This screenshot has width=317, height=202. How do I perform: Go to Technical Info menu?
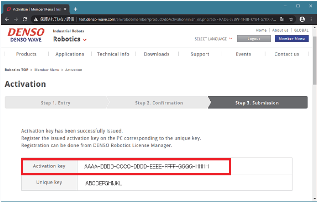[x=113, y=54]
